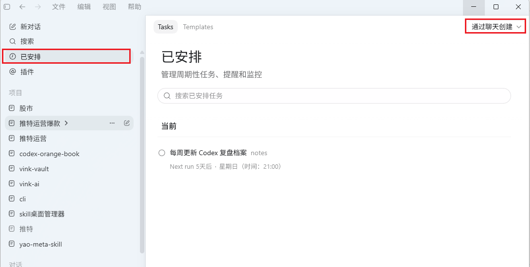
Task: Open the 通过聊天创建 dropdown
Action: tap(496, 26)
